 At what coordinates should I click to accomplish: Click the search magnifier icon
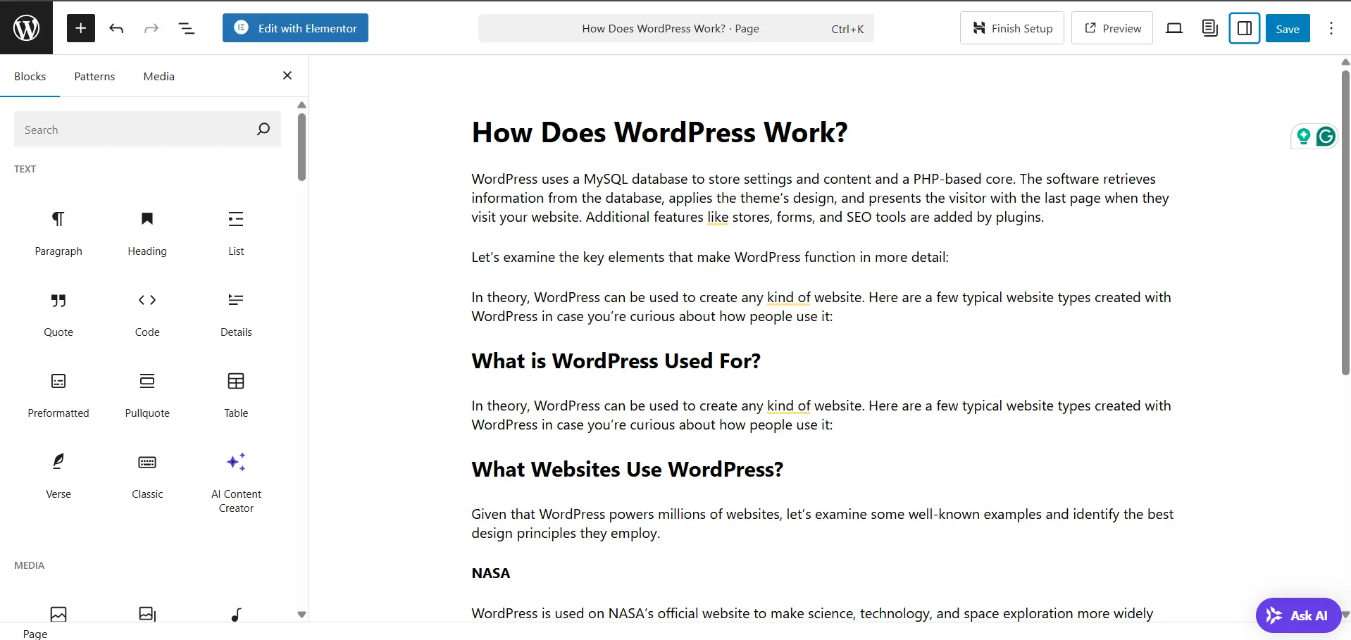[263, 129]
